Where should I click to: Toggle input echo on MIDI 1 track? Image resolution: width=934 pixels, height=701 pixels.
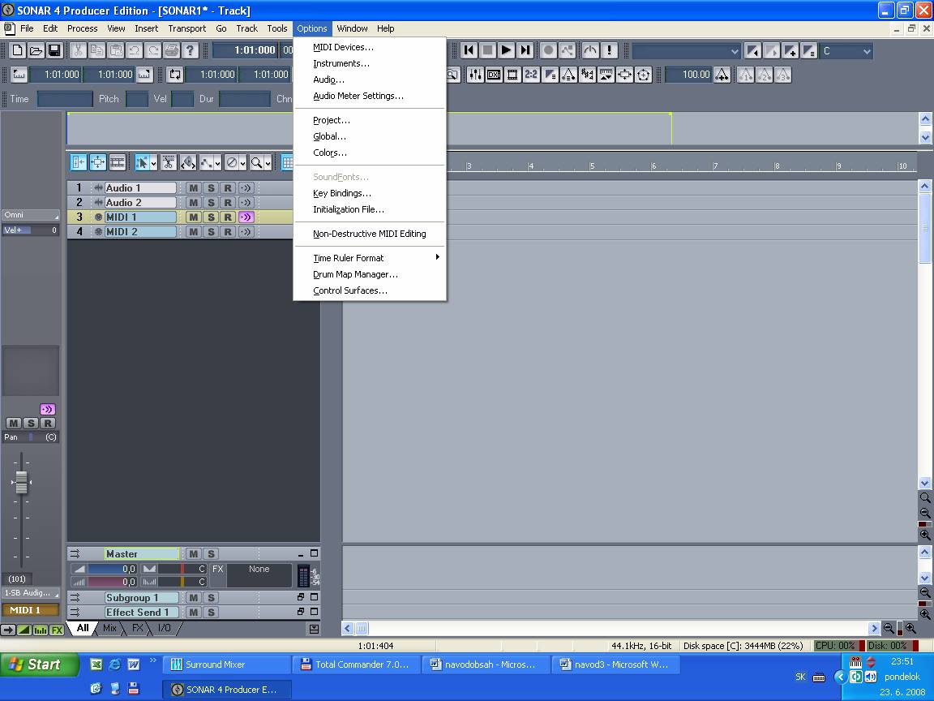246,217
